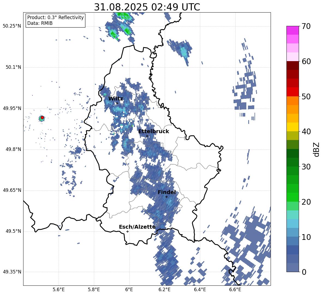Click the Ettelbruck location cross marker
Viewport: 323px width, 295px height.
147,136
